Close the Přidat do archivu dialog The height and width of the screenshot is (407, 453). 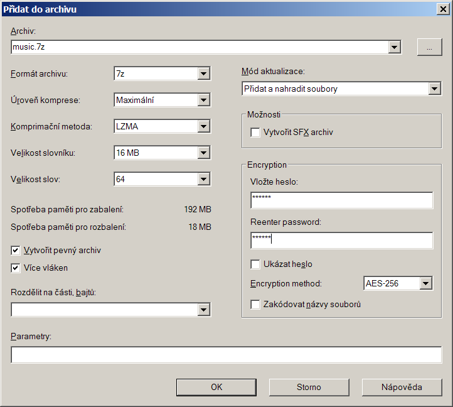pos(443,9)
